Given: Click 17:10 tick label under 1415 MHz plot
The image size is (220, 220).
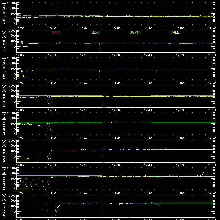Looking at the screenshot, I should 52,110.
